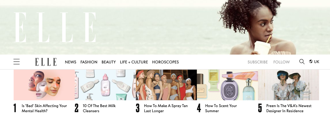
Task: Click the perfume bottles article thumbnail
Action: click(x=227, y=85)
